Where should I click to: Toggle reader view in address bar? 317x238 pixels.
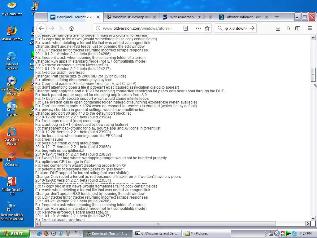point(186,28)
